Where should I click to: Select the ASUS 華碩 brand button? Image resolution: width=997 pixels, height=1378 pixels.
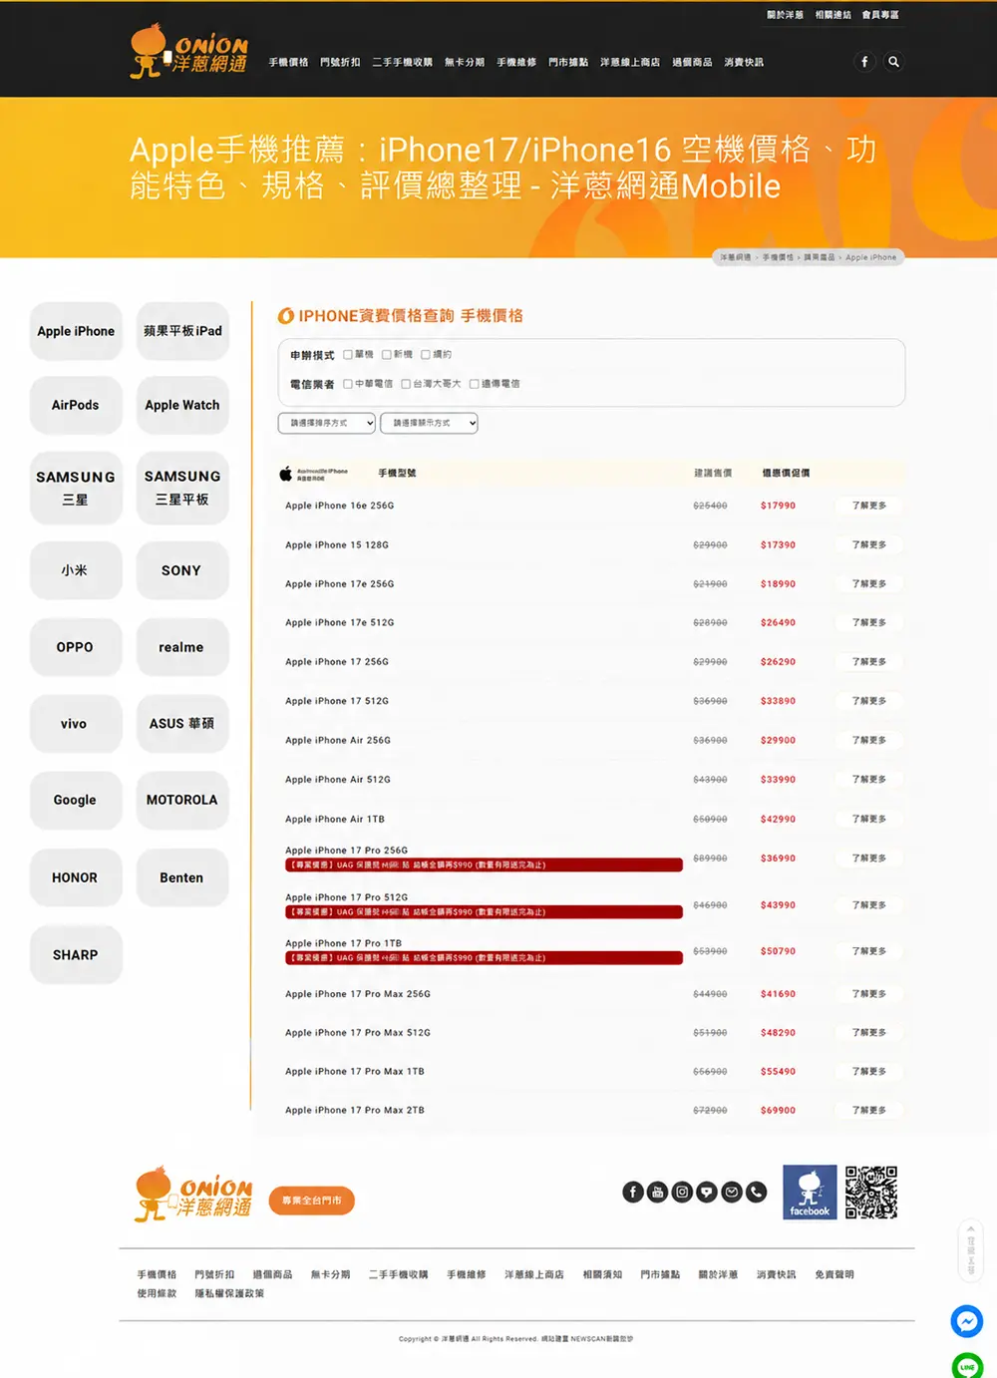(182, 724)
